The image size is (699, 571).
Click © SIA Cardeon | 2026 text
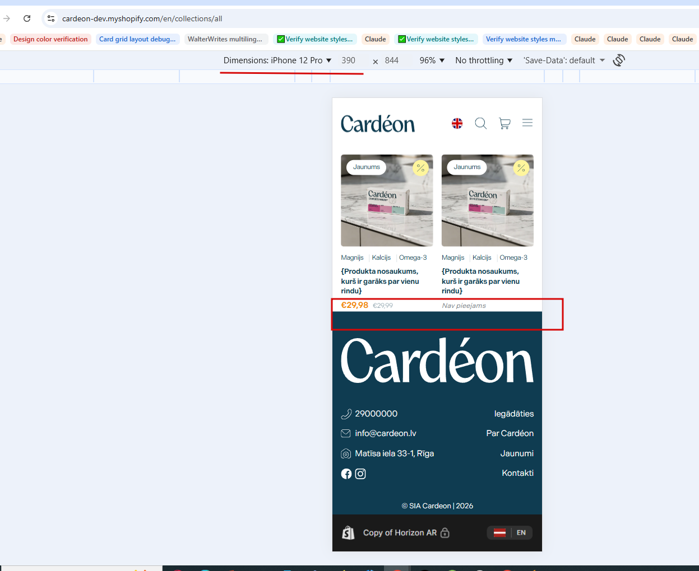click(x=437, y=506)
